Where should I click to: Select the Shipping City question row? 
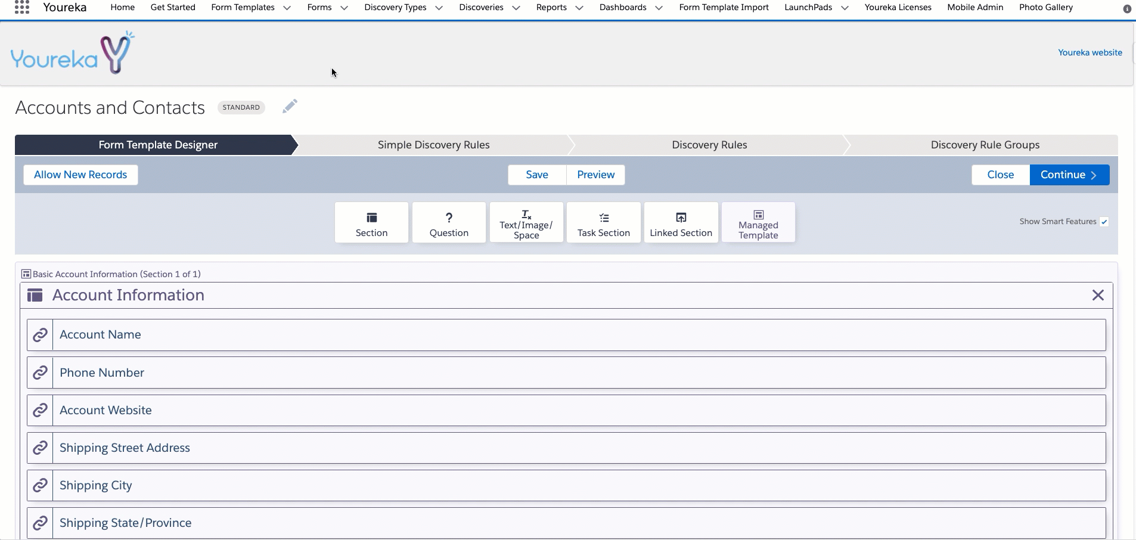tap(566, 485)
